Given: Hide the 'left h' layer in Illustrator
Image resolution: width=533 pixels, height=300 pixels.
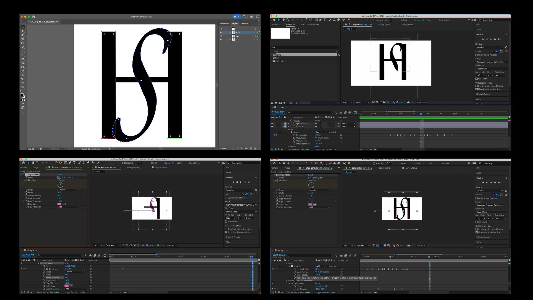Looking at the screenshot, I should [221, 32].
